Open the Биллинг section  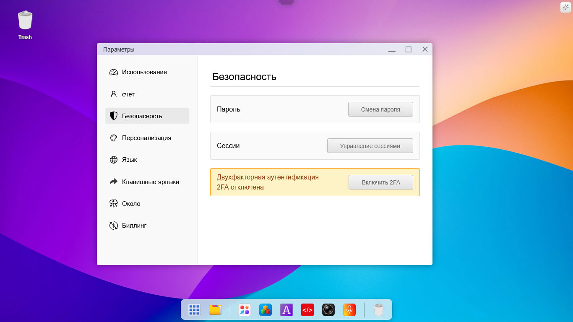(x=147, y=226)
